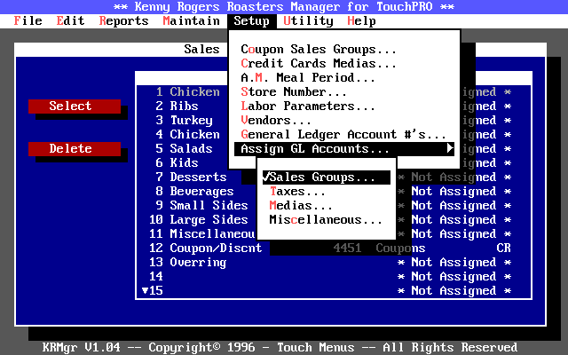Image resolution: width=568 pixels, height=355 pixels.
Task: Open the Help menu
Action: click(361, 21)
